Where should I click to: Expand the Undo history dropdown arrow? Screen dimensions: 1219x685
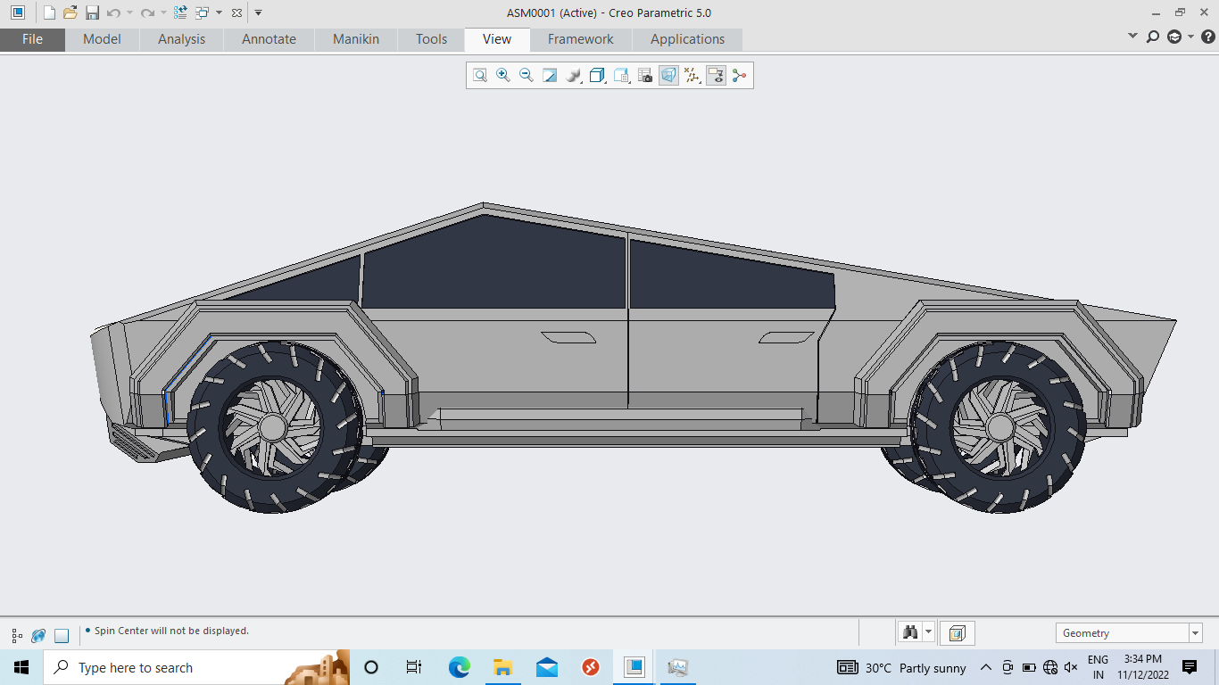point(129,12)
